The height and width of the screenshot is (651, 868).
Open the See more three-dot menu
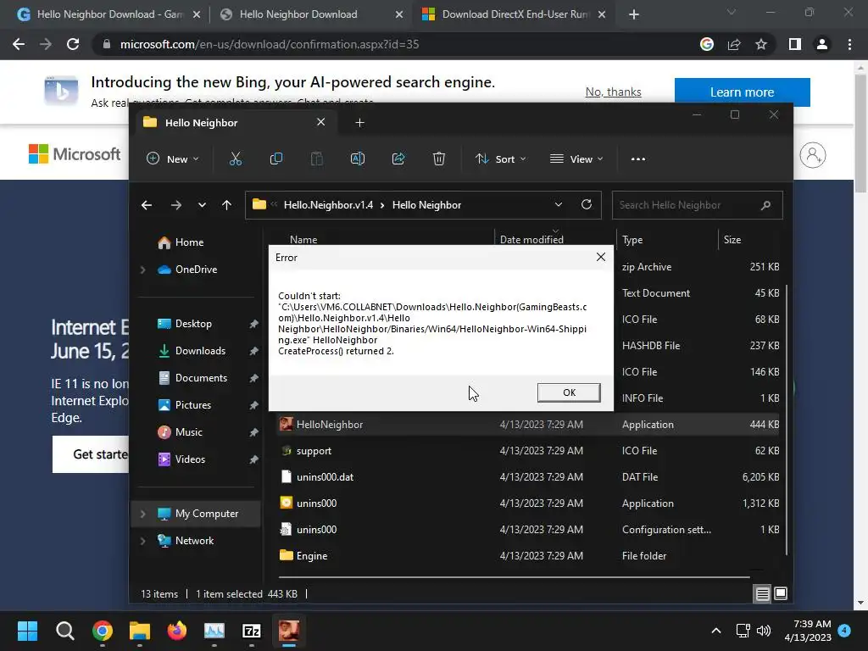point(637,159)
